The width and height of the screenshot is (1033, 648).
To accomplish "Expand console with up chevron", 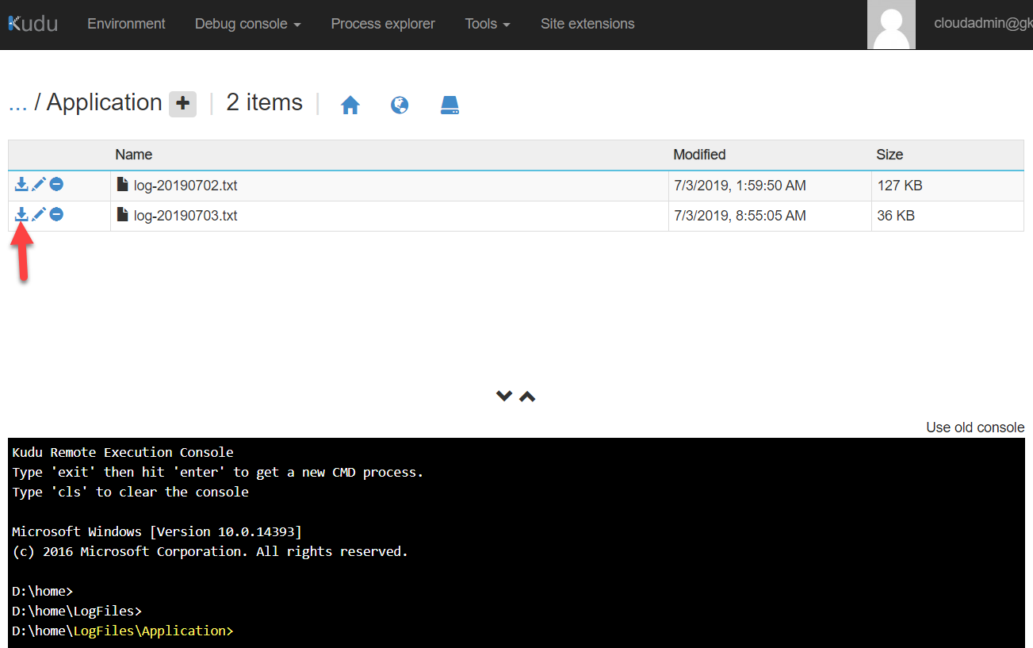I will [527, 396].
